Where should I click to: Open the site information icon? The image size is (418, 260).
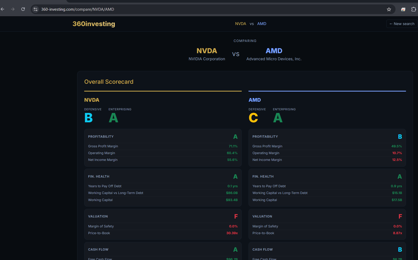(36, 9)
